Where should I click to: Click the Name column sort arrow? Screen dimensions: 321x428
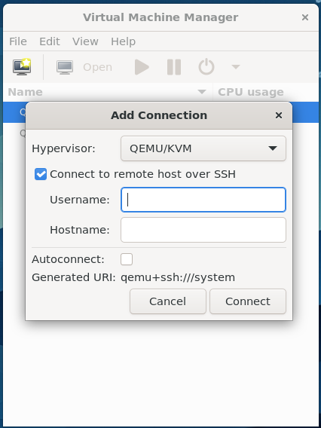202,92
